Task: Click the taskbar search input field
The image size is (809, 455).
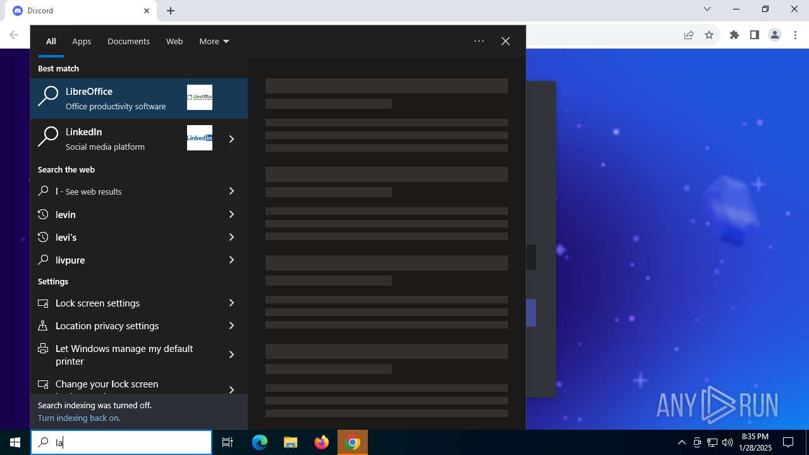Action: coord(121,442)
